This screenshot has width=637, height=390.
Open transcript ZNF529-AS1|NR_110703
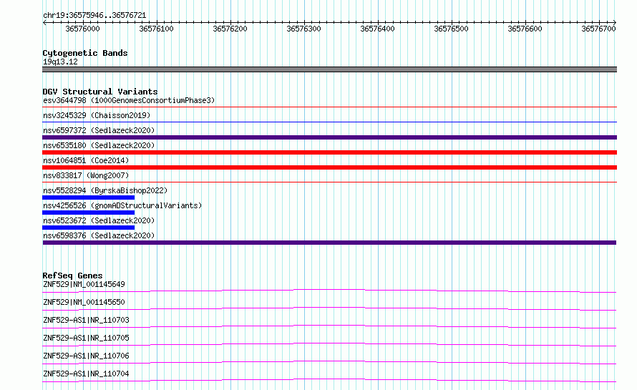[86, 320]
